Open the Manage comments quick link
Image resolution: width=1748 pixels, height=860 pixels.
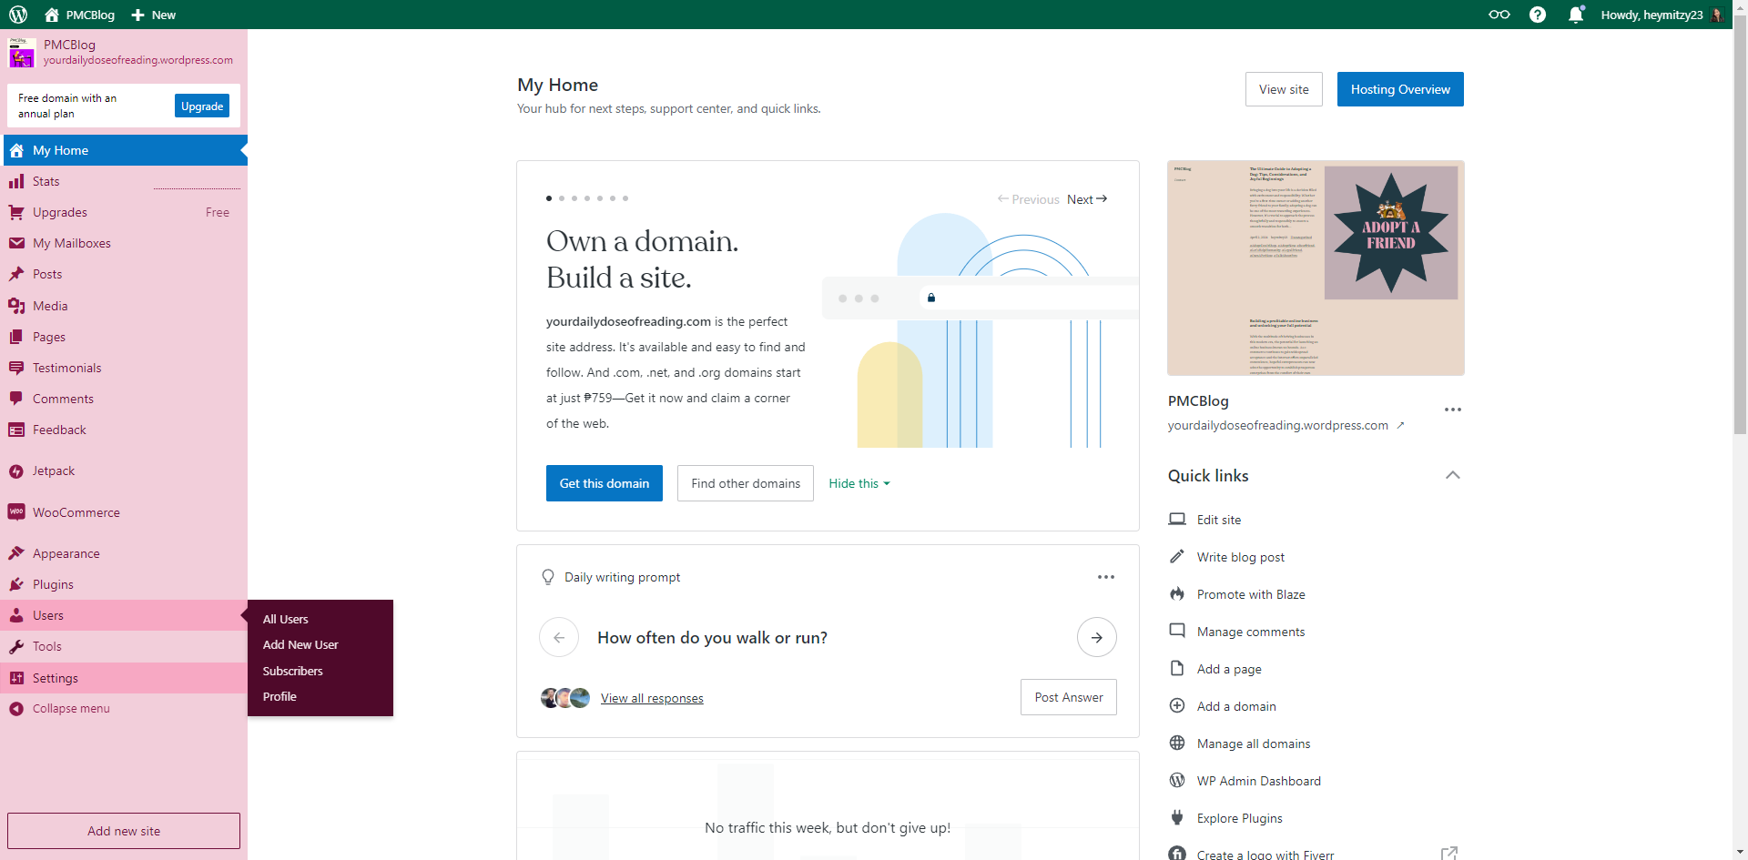coord(1251,632)
